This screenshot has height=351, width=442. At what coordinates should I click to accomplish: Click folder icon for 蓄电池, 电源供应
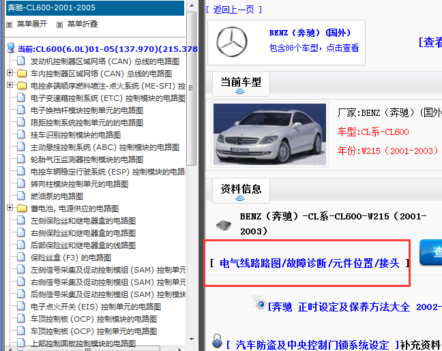[22, 208]
